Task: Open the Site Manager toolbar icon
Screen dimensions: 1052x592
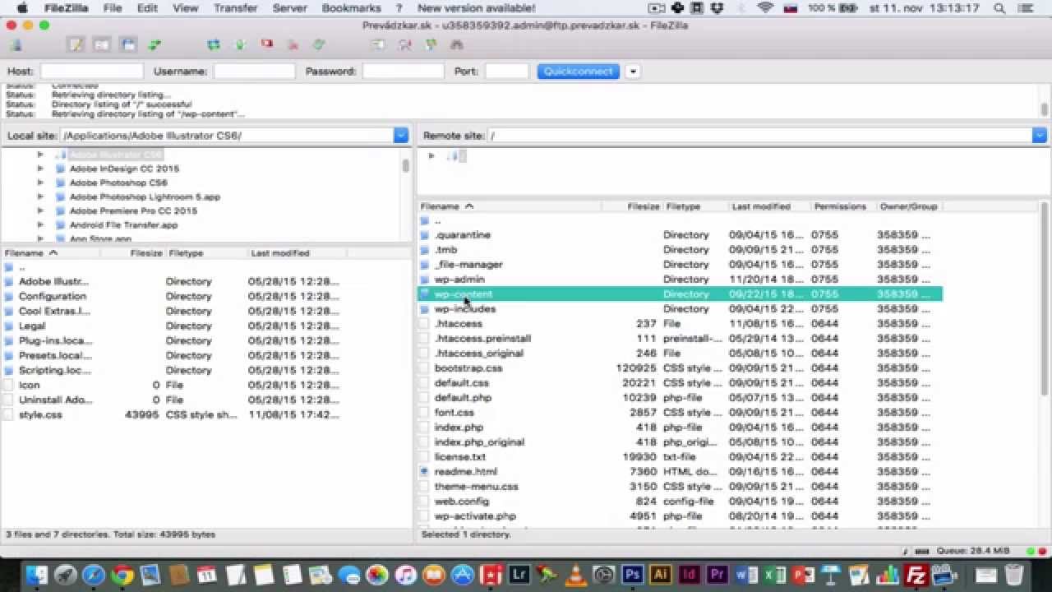Action: (15, 45)
